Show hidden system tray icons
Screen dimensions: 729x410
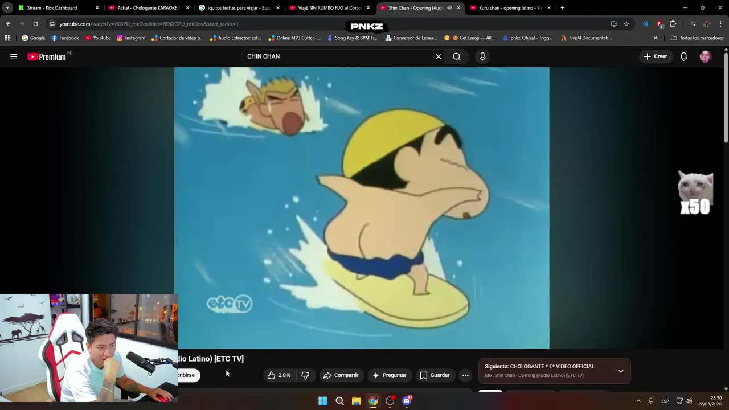coord(638,401)
